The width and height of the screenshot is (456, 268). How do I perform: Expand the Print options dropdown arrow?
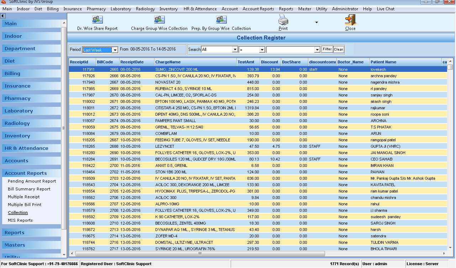click(x=316, y=22)
